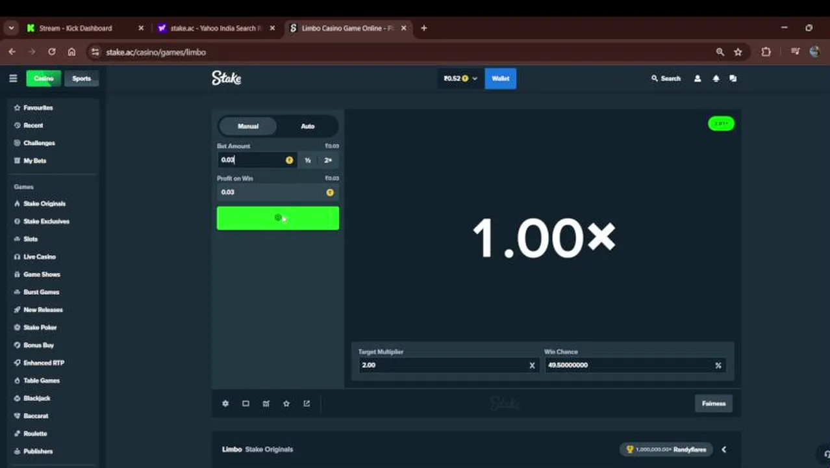Open Roulette category
The height and width of the screenshot is (468, 830).
(35, 434)
